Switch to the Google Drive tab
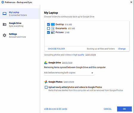The width and height of the screenshot is (134, 113). (20, 24)
